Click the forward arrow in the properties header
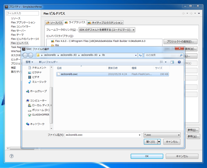Screen dimensions: 207x168 click(x=191, y=13)
